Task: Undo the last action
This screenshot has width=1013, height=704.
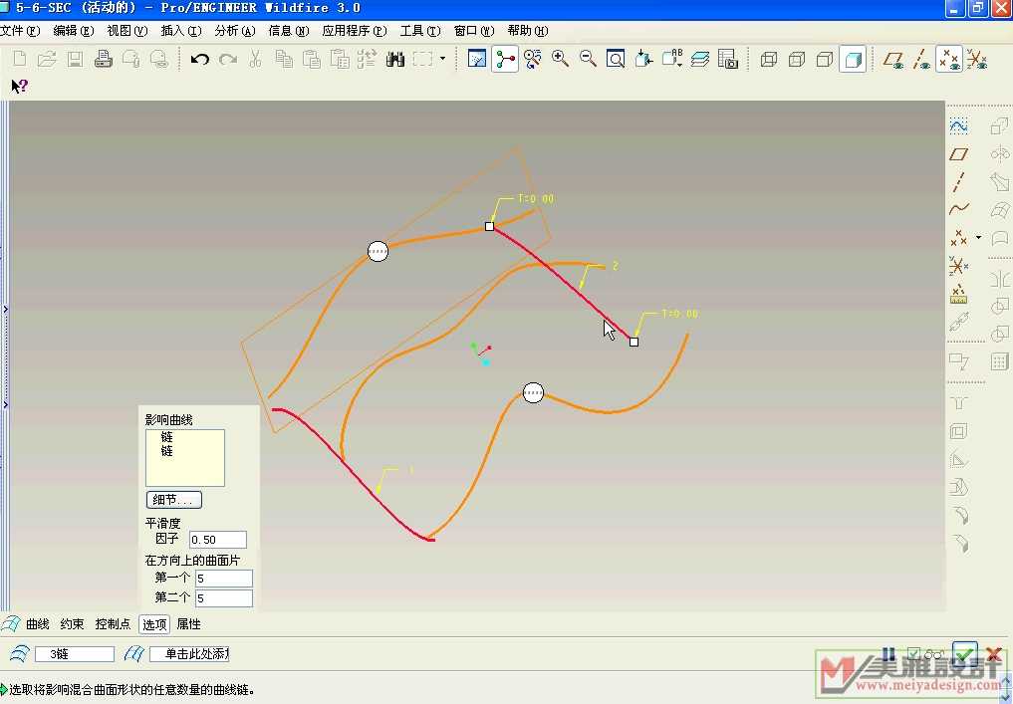Action: (199, 60)
